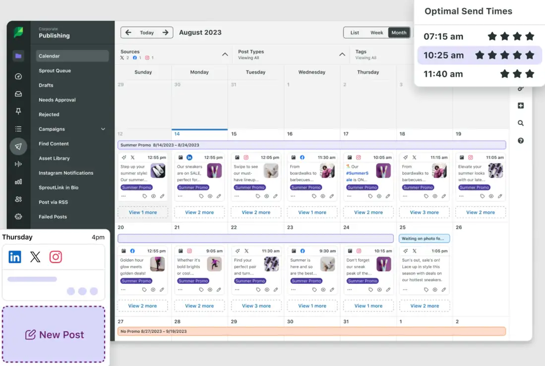
Task: Expand View 3 more under day 18
Action: (424, 212)
